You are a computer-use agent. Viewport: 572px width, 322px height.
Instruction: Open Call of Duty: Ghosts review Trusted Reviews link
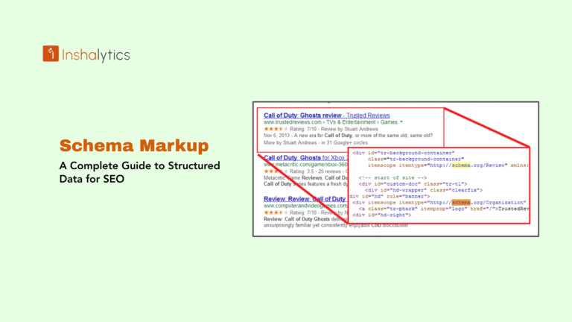(x=326, y=116)
